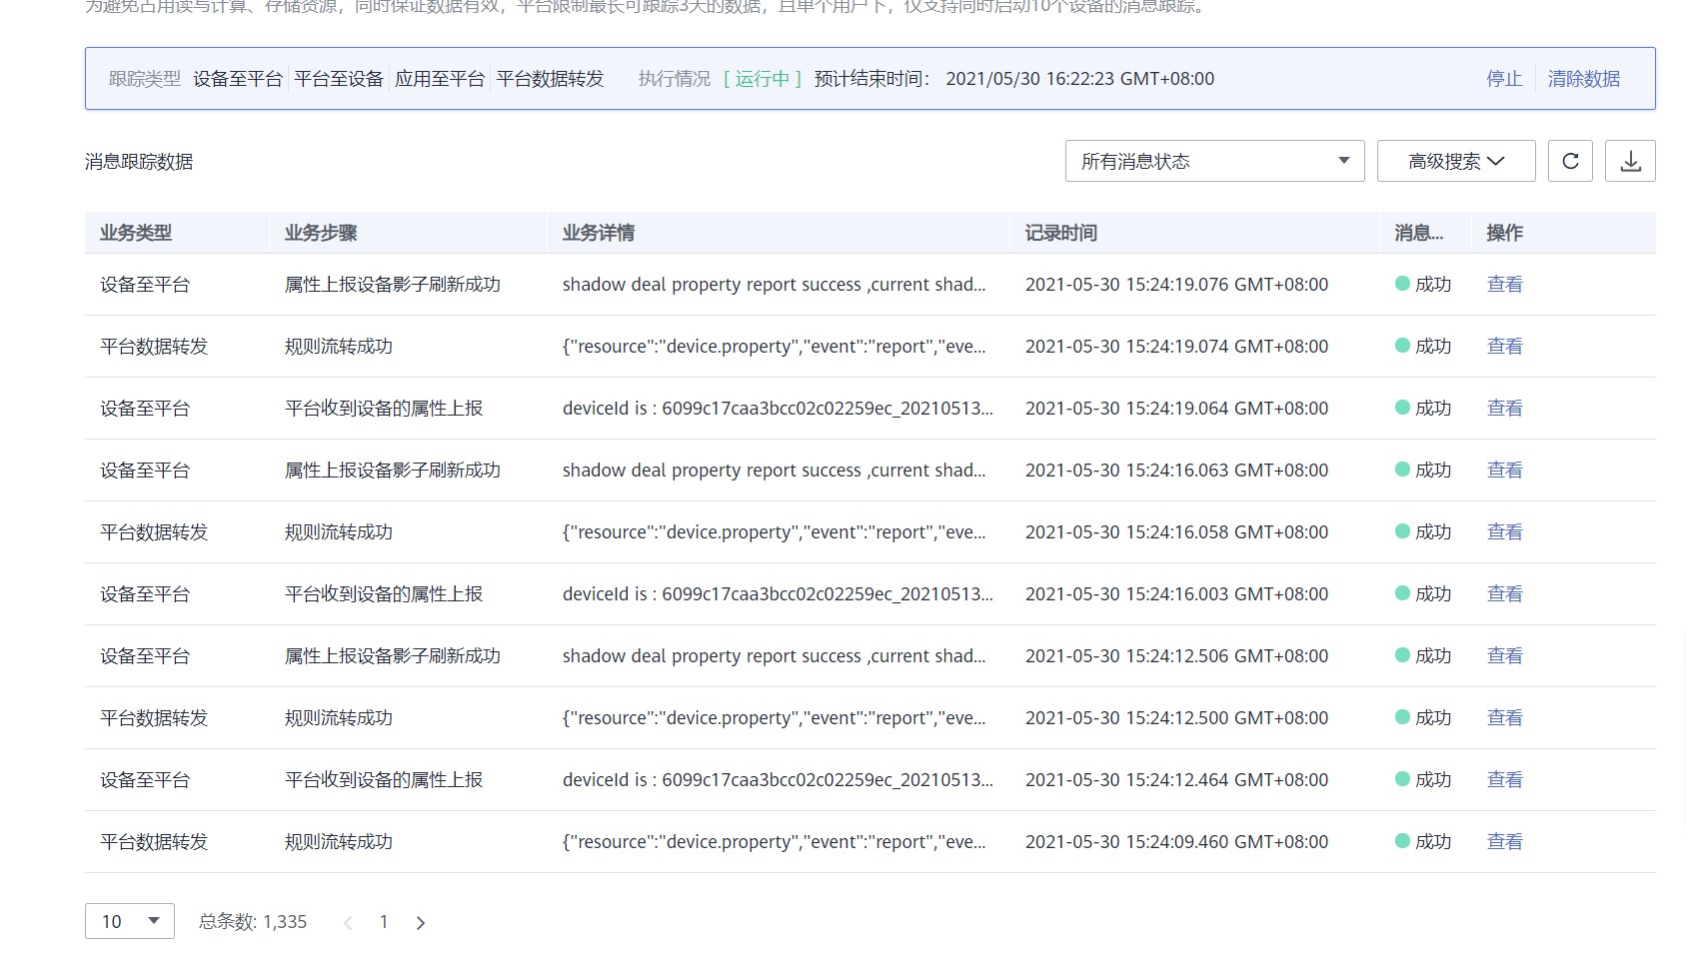Click the 记录时间 column header
This screenshot has height=960, width=1686.
[1060, 233]
